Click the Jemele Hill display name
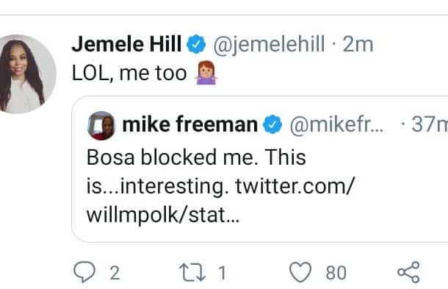Screen dimensions: 448x289 click(x=126, y=44)
